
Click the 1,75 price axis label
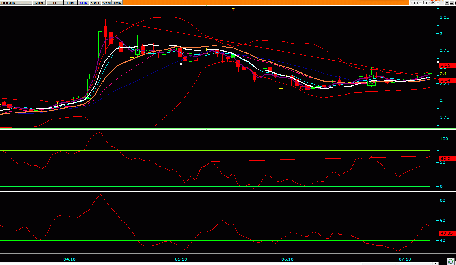pyautogui.click(x=444, y=117)
